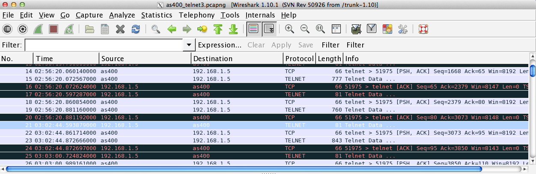
Task: Go to packet number icon
Action: pos(202,29)
